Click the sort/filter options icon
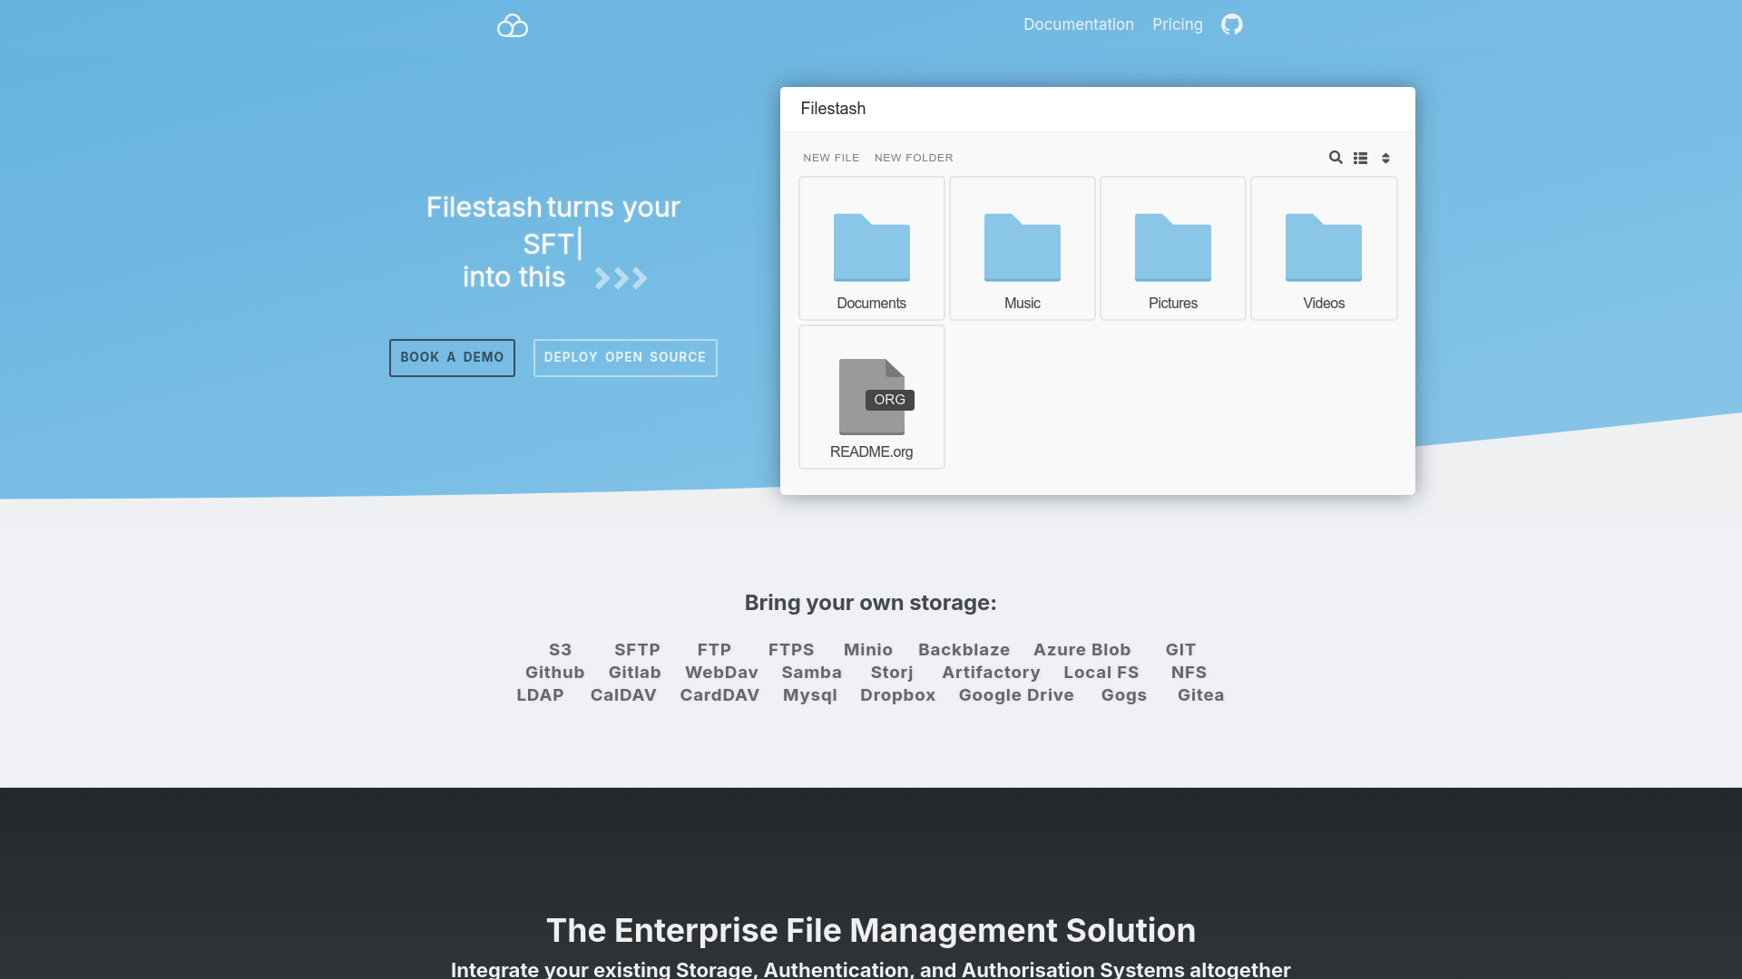This screenshot has width=1742, height=979. [1385, 157]
